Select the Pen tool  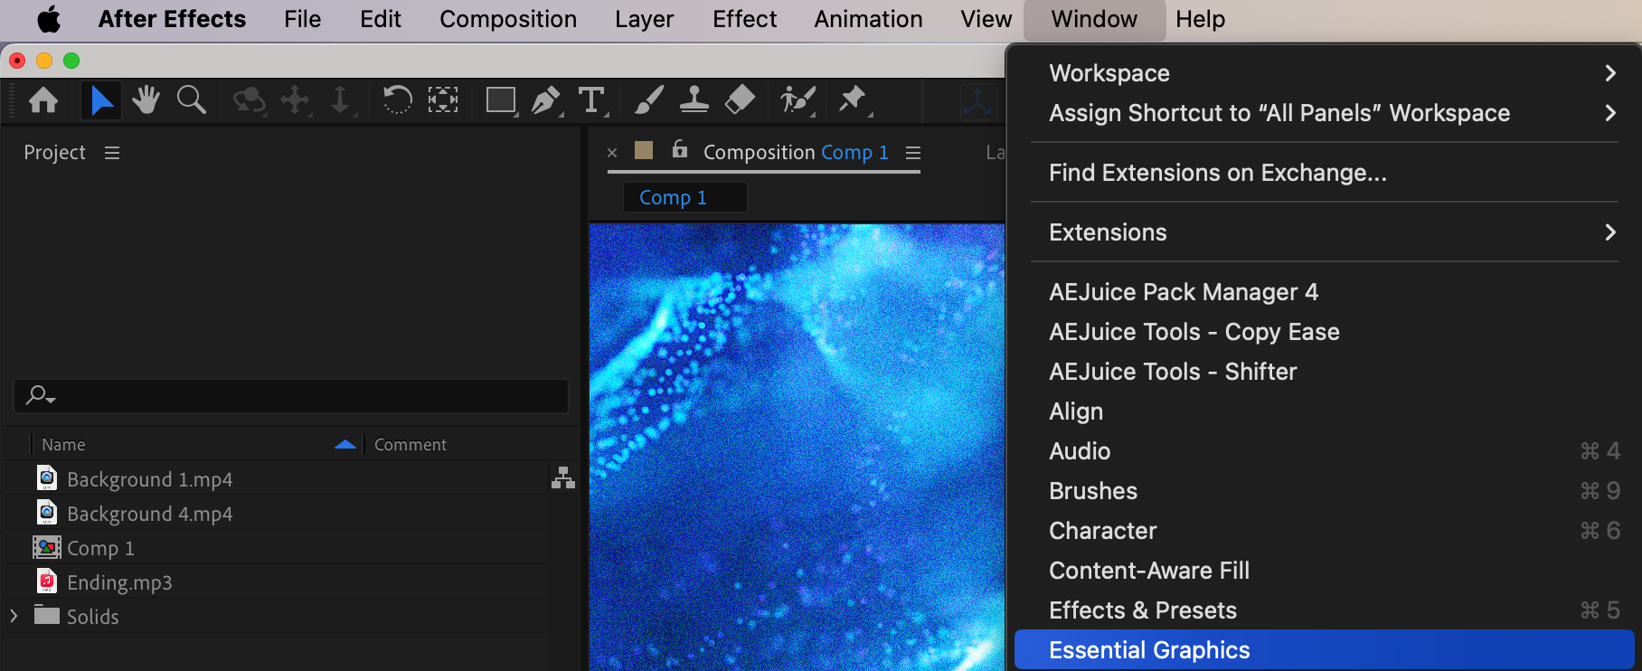pyautogui.click(x=546, y=99)
